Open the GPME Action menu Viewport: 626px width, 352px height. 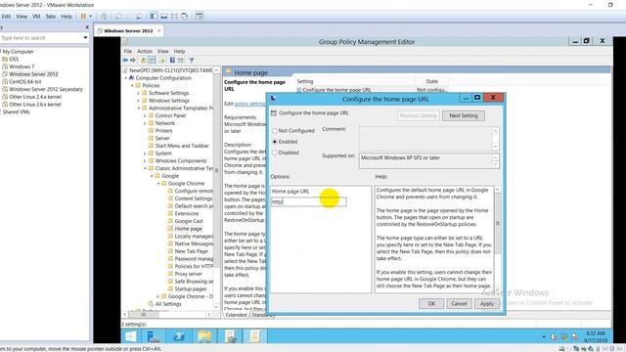point(145,52)
